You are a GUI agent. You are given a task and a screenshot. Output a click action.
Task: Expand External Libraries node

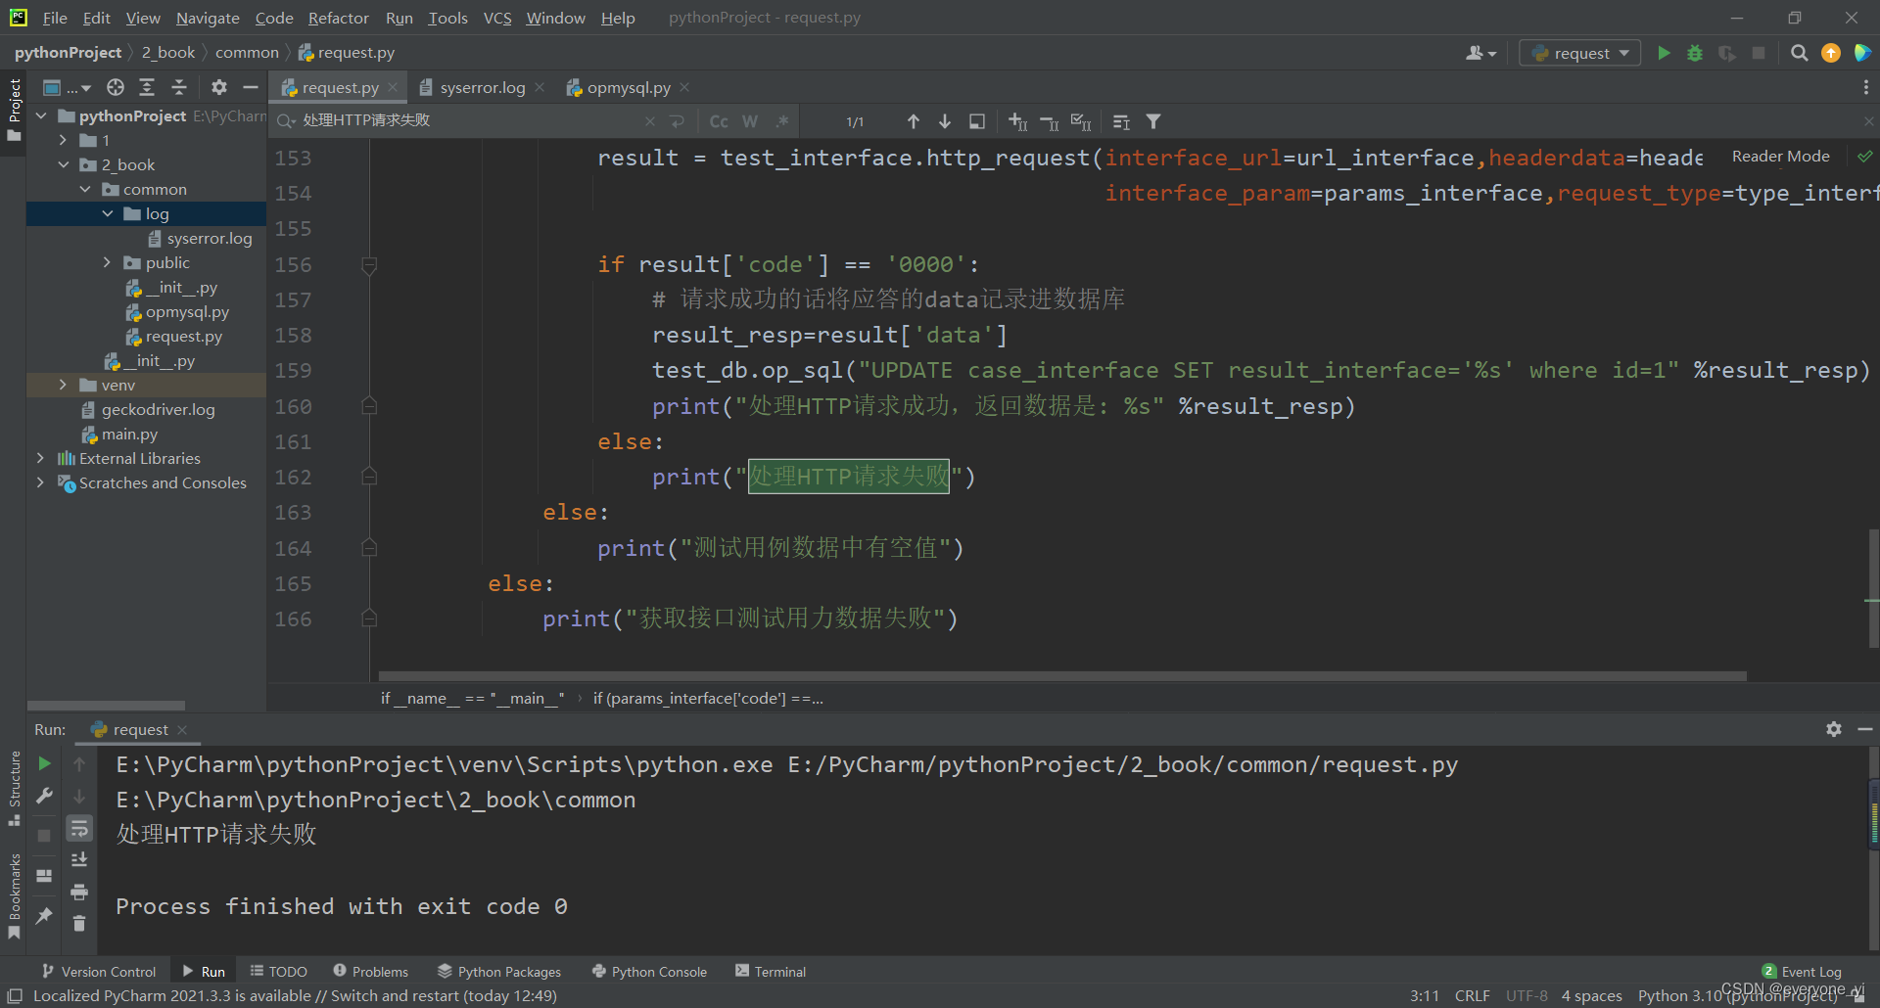[x=40, y=458]
